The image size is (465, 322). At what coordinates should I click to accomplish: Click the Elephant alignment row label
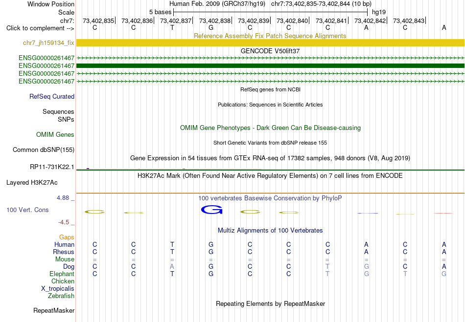point(62,274)
